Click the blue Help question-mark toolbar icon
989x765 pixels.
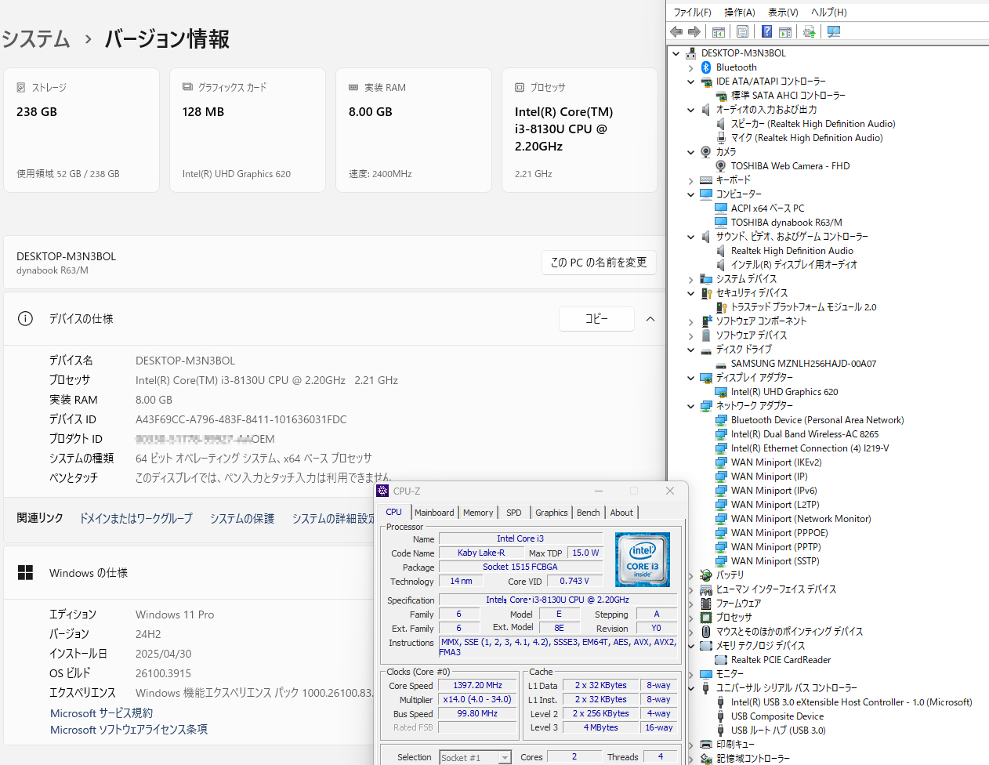tap(766, 31)
